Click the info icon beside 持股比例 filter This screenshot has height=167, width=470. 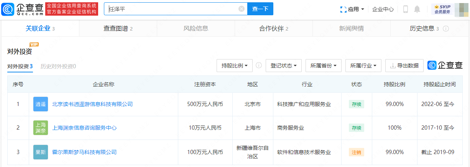point(259,65)
